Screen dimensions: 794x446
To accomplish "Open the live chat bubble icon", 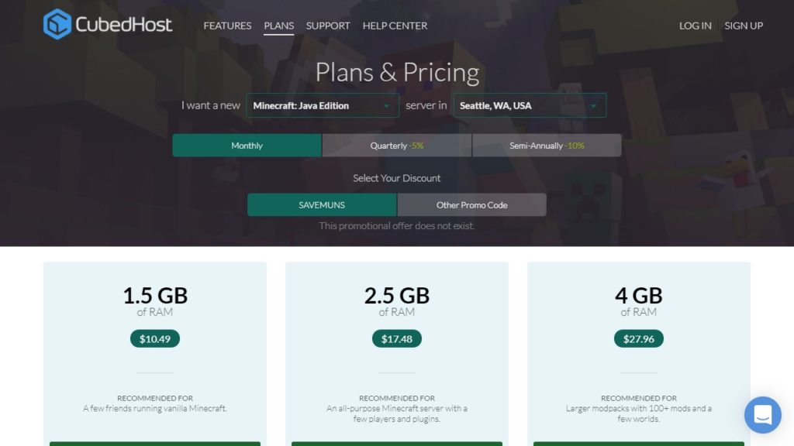I will [763, 415].
